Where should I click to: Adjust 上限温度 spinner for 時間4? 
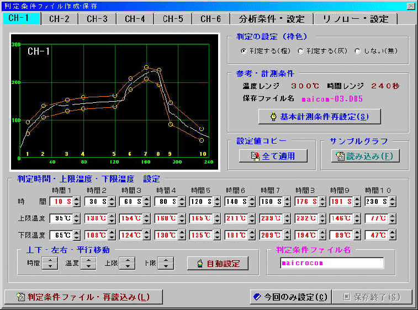[x=182, y=218]
